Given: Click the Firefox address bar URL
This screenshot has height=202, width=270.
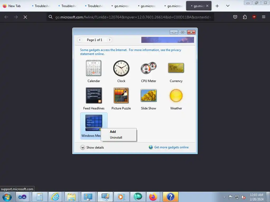Looking at the screenshot, I should point(134,17).
